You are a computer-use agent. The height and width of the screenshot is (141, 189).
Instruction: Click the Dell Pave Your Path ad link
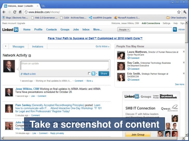[95, 38]
